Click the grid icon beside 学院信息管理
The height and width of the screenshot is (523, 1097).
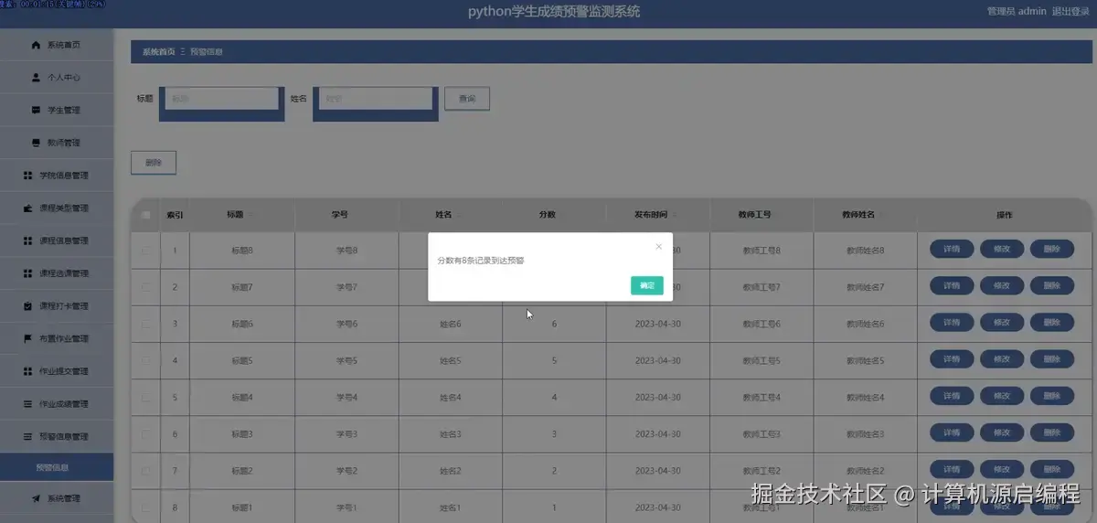click(28, 176)
